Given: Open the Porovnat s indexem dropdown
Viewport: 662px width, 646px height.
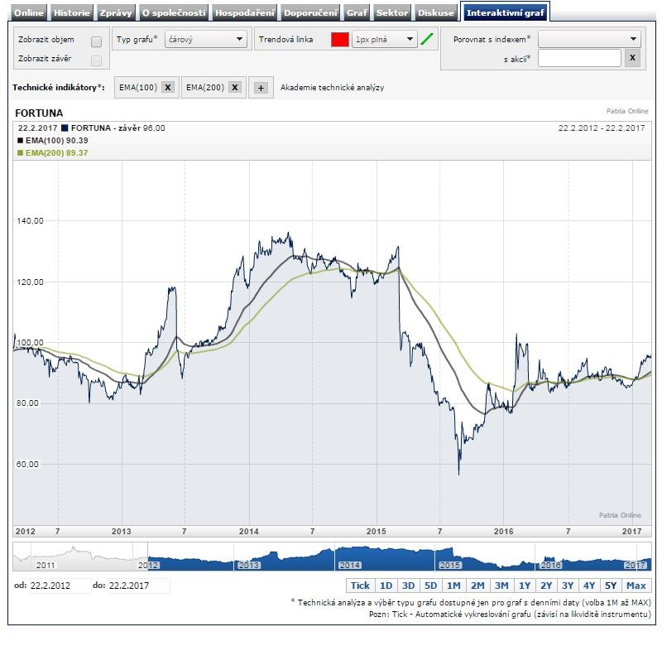Looking at the screenshot, I should pos(589,39).
